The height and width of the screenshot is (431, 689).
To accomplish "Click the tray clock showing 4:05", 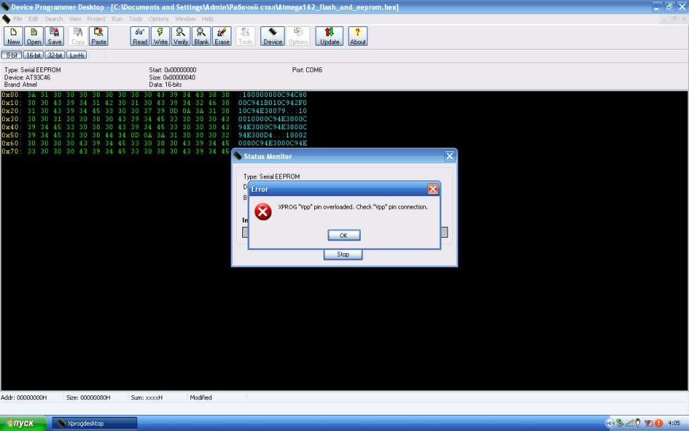I will (x=674, y=423).
